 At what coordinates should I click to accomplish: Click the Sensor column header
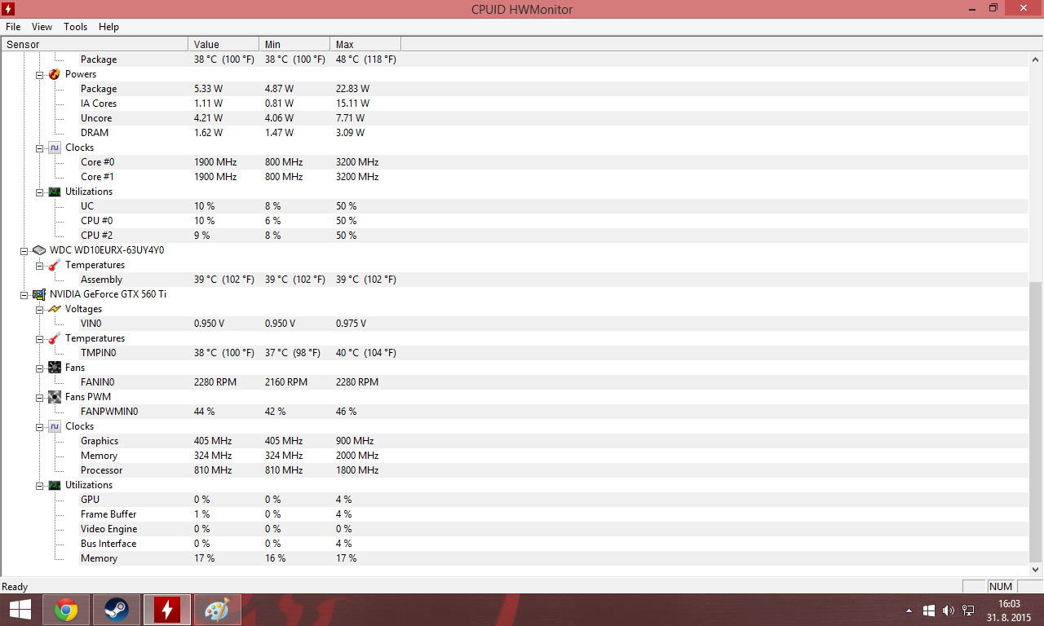coord(95,44)
